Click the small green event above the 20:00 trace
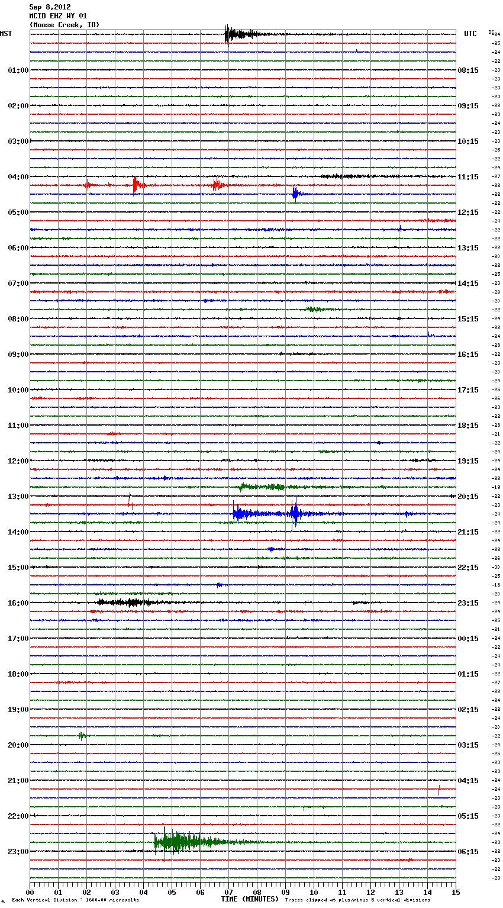 coord(83,736)
